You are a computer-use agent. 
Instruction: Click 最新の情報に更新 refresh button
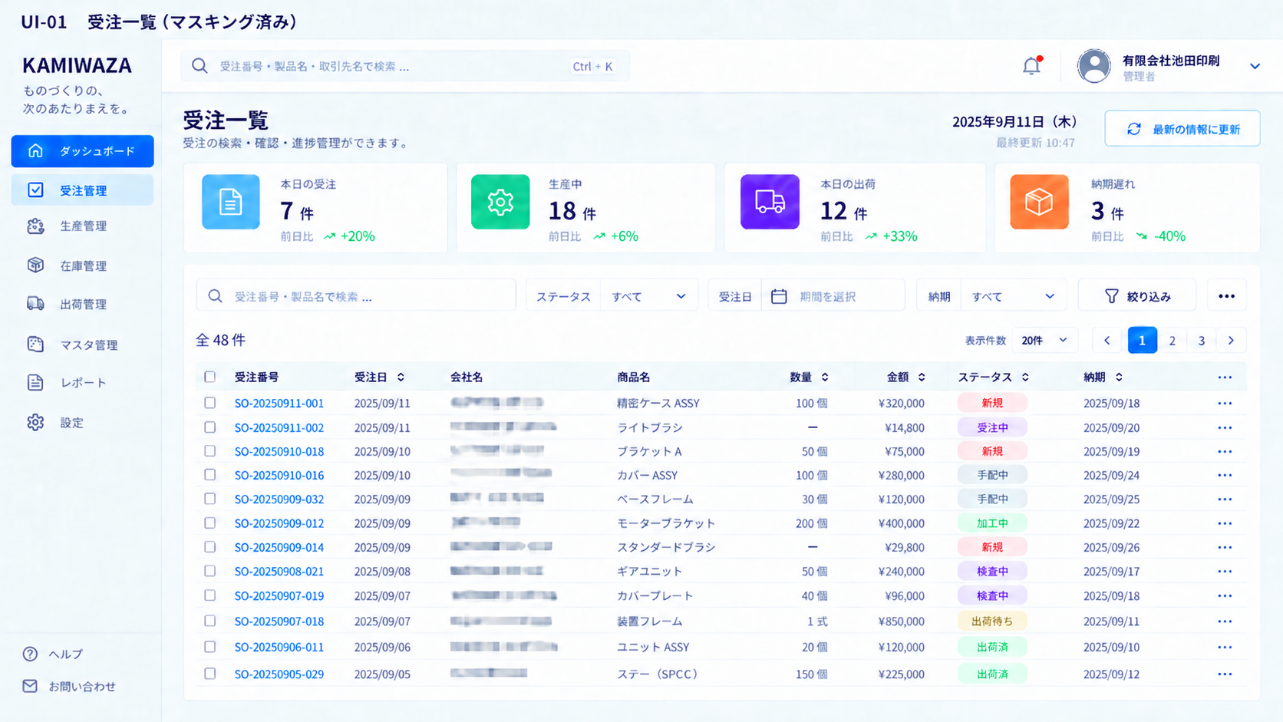(x=1182, y=129)
